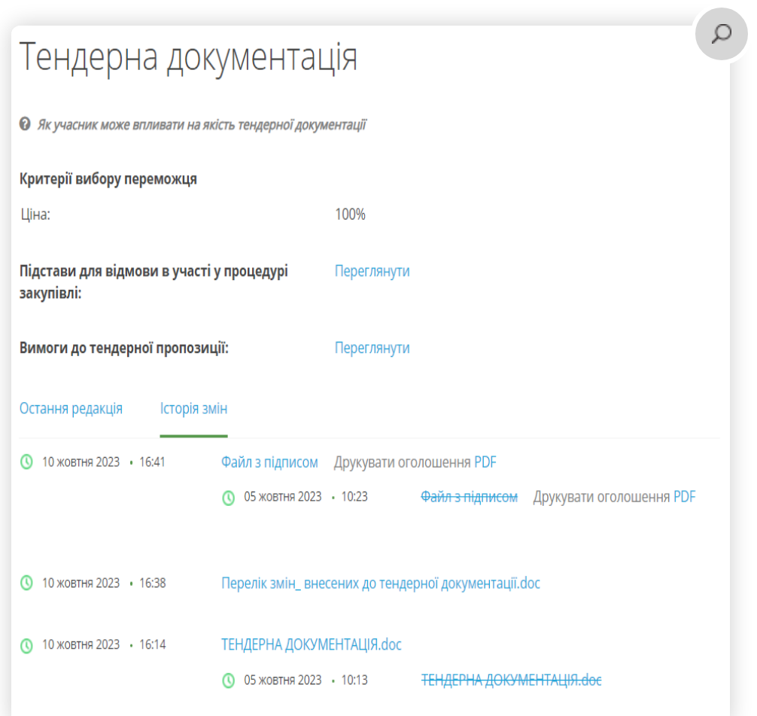This screenshot has width=757, height=716.
Task: Click clock icon beside 05 жовтня 10:13
Action: point(229,681)
